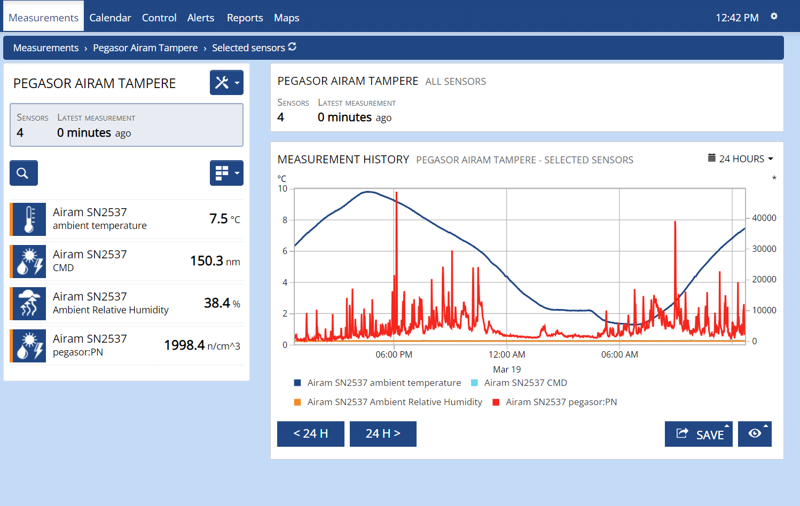
Task: Click the calendar icon next to 24 HOURS
Action: [x=711, y=158]
